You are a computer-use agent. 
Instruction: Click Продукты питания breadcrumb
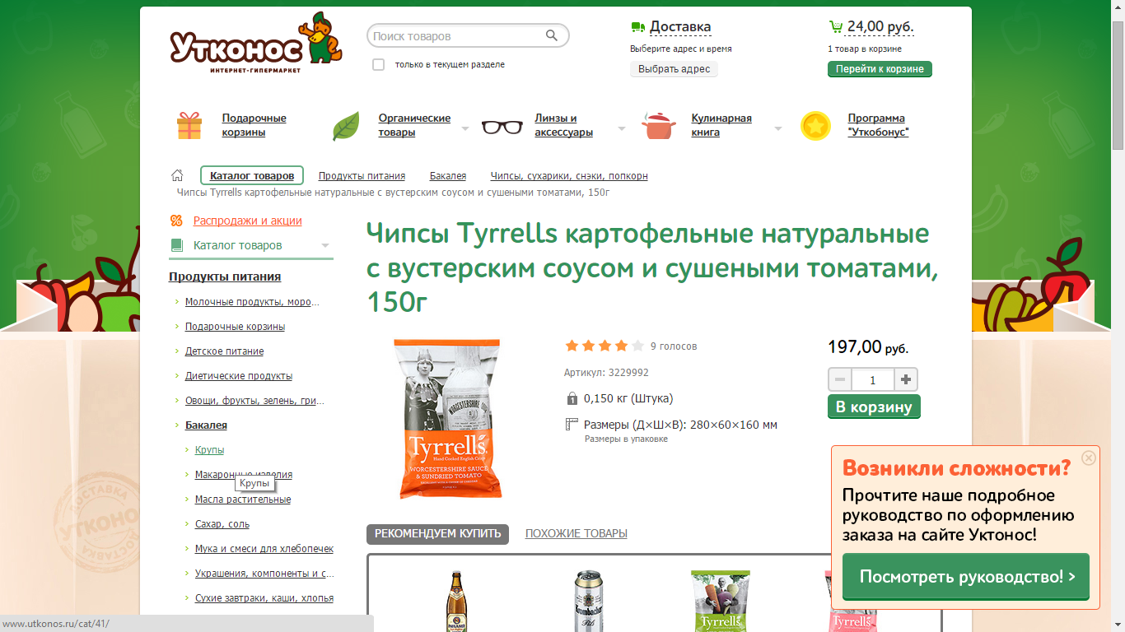pyautogui.click(x=362, y=176)
